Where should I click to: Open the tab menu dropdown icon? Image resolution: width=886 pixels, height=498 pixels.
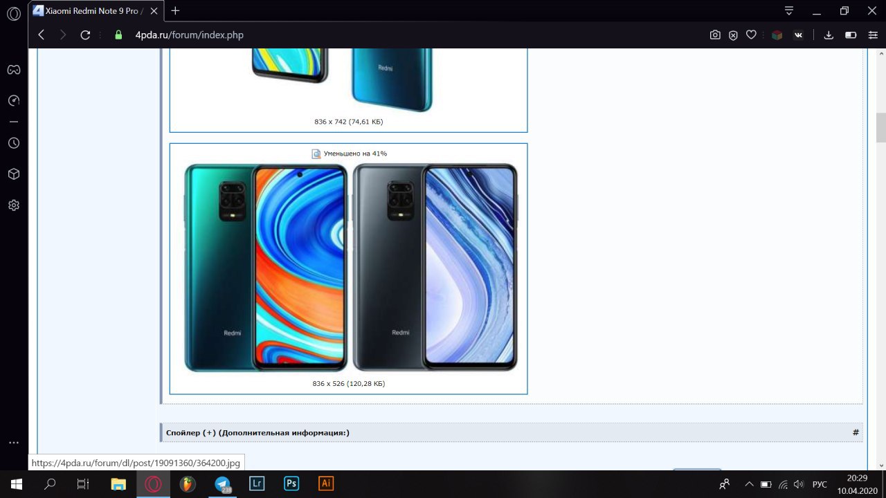point(789,10)
